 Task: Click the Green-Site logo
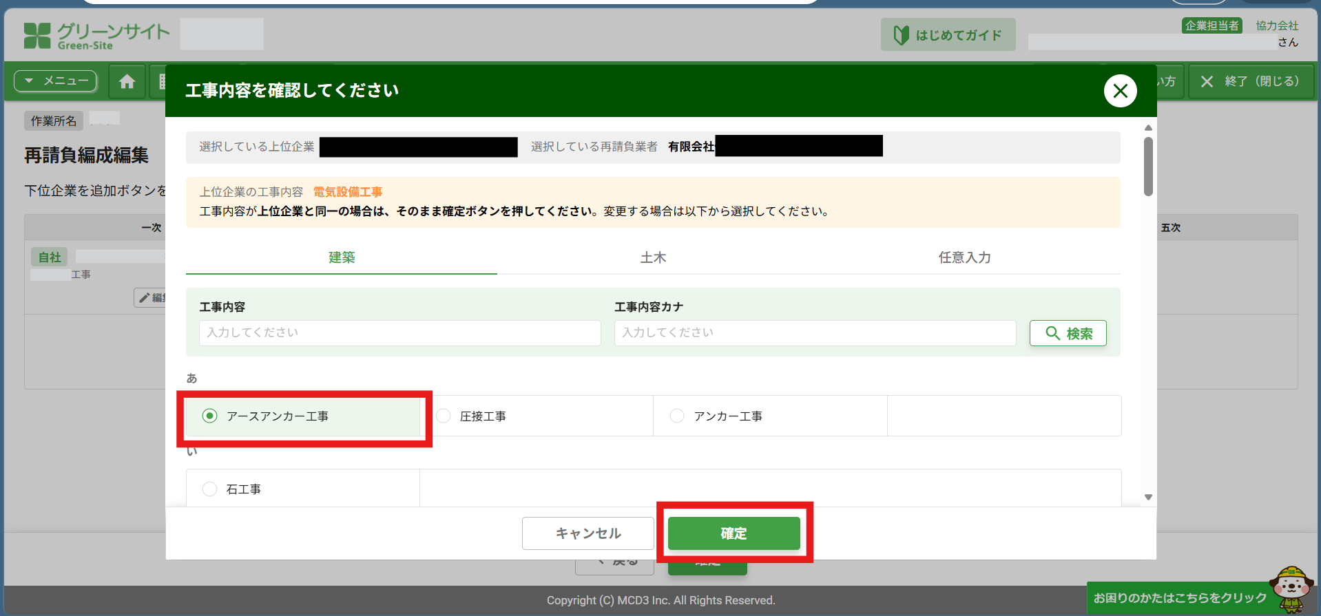96,36
